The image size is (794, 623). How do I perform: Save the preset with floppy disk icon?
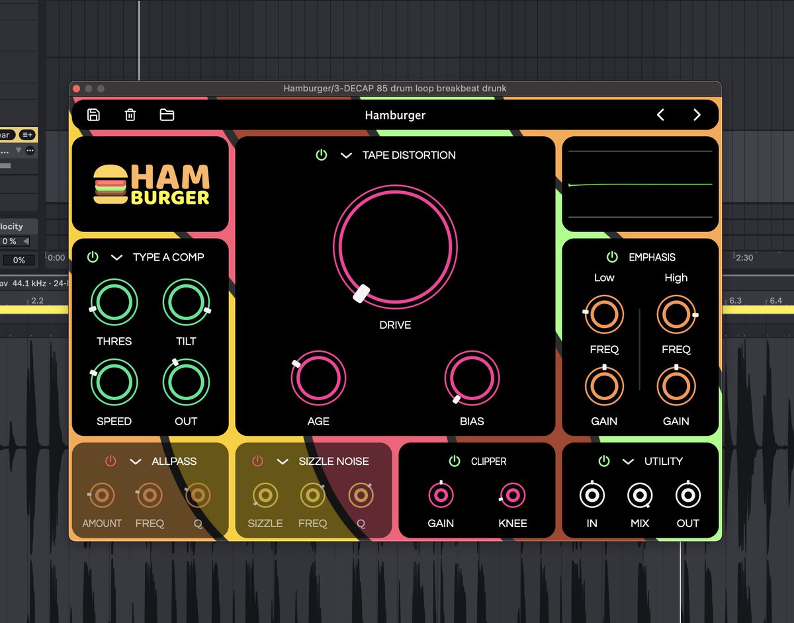[x=93, y=115]
